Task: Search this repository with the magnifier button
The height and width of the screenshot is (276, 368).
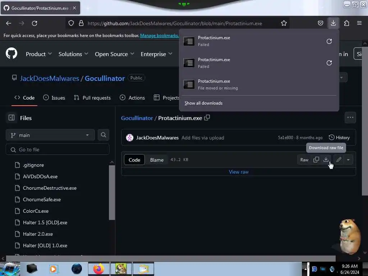Action: [x=103, y=135]
